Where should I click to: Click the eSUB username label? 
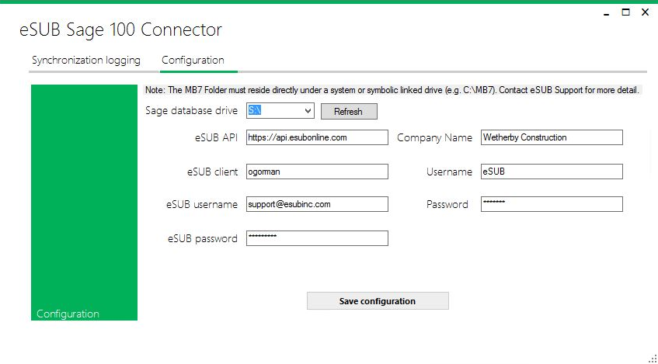pos(202,205)
